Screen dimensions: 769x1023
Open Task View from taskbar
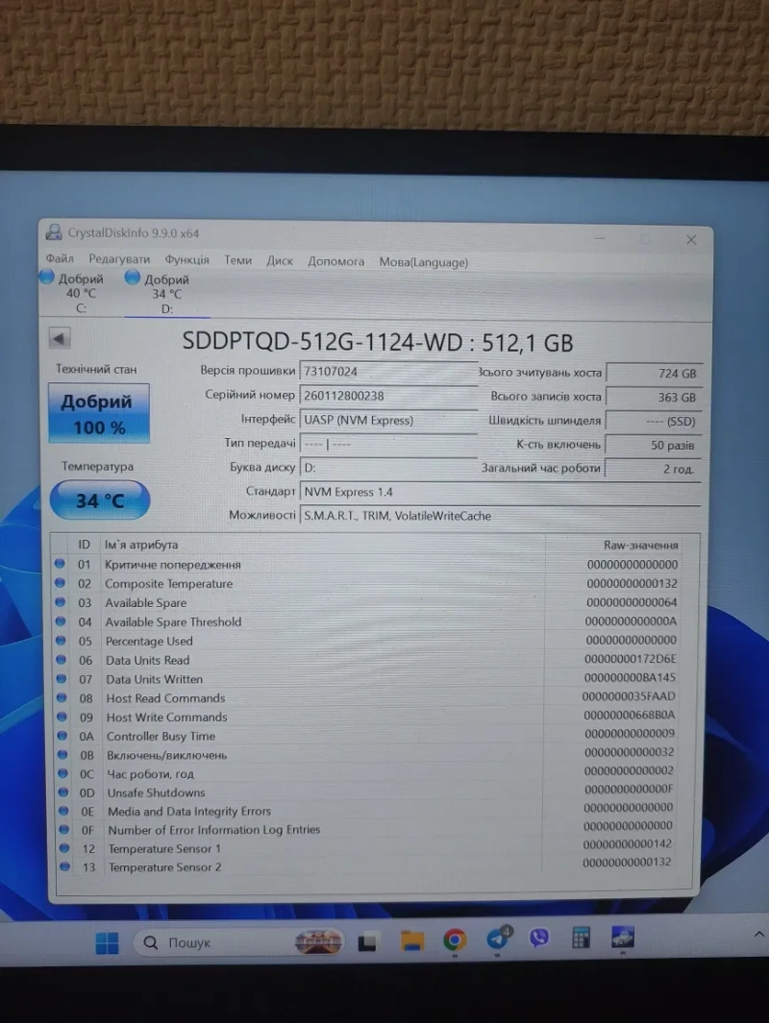click(x=367, y=941)
